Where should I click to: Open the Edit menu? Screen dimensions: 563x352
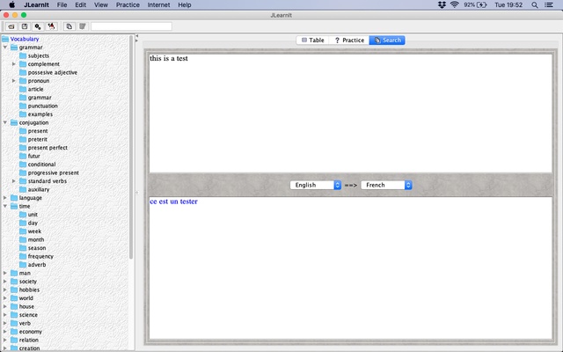[x=80, y=4]
